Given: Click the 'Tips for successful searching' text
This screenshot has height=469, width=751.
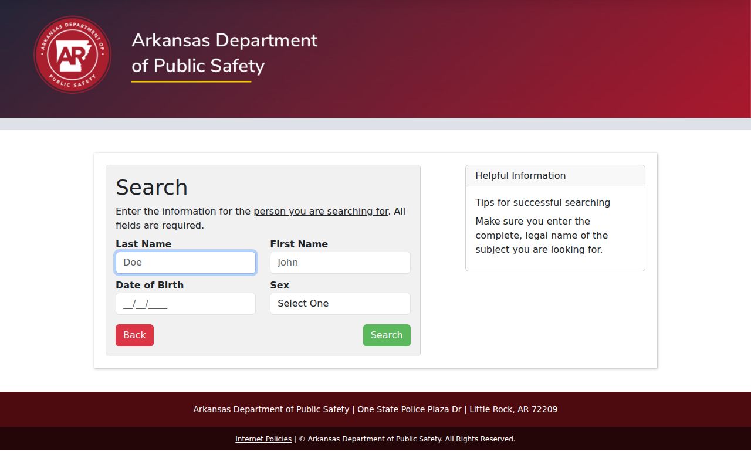Looking at the screenshot, I should [543, 203].
